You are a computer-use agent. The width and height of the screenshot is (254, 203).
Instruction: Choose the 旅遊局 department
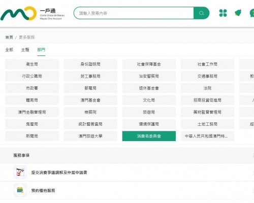click(149, 112)
